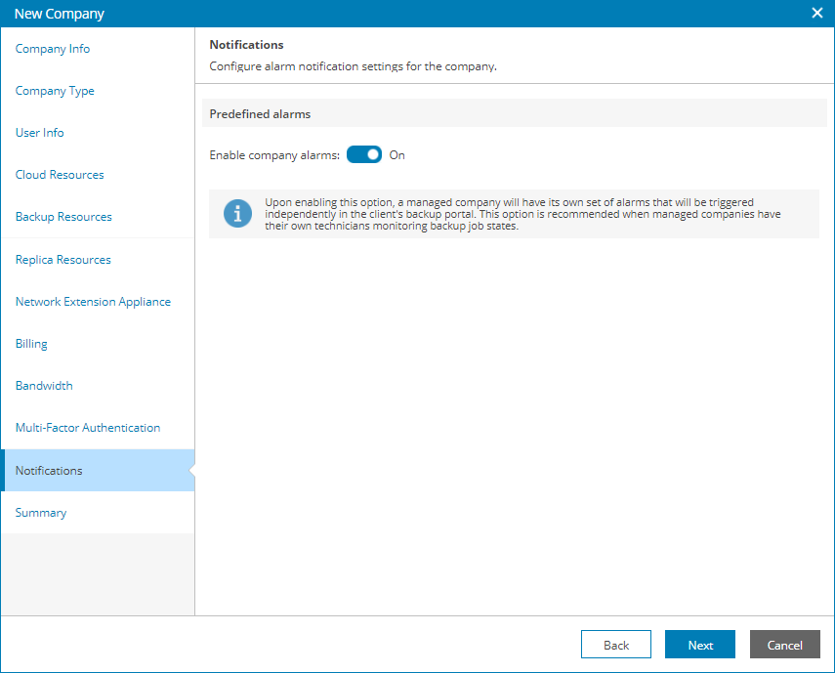835x673 pixels.
Task: Open the Company Info step
Action: pyautogui.click(x=53, y=49)
